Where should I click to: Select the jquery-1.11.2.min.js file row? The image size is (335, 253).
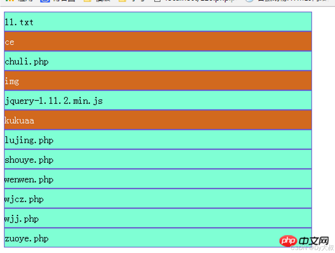coord(158,100)
